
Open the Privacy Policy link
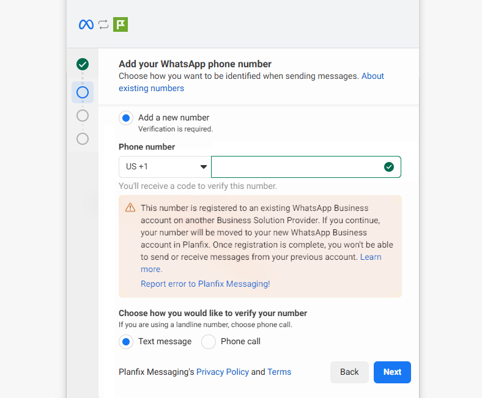tap(222, 372)
